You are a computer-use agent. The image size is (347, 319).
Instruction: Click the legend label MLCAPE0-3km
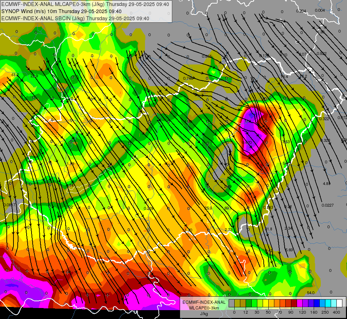coord(204,308)
